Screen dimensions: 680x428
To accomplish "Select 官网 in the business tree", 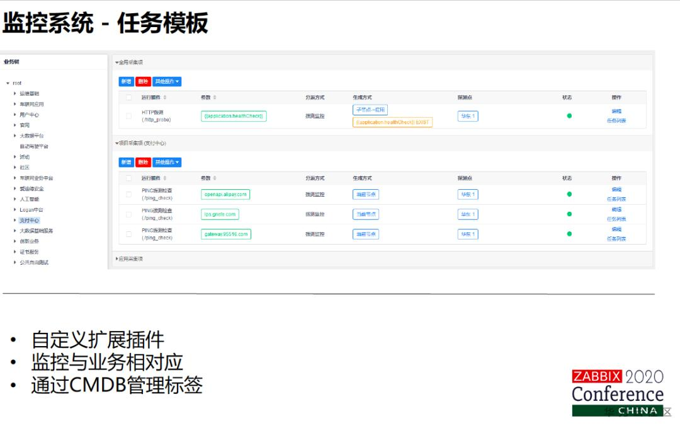I will pos(25,125).
